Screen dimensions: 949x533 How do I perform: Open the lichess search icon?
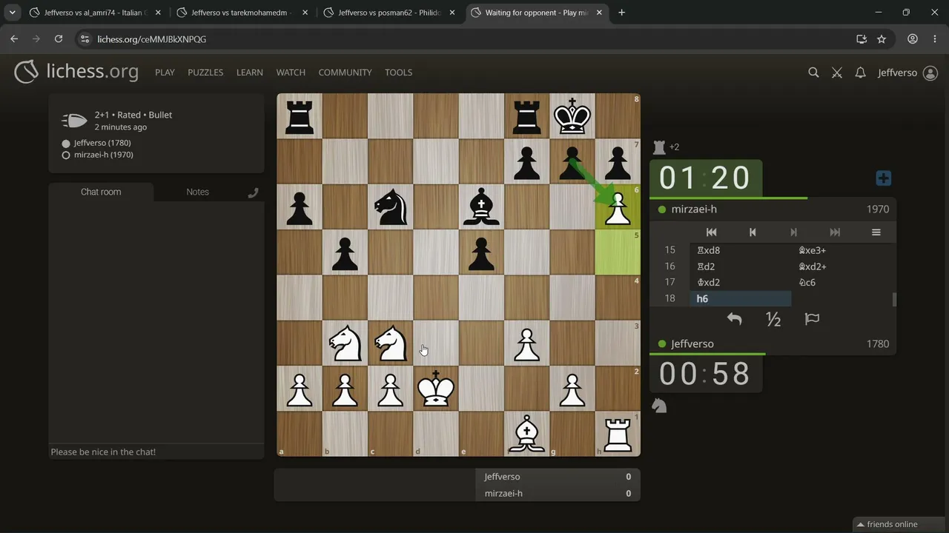[813, 73]
